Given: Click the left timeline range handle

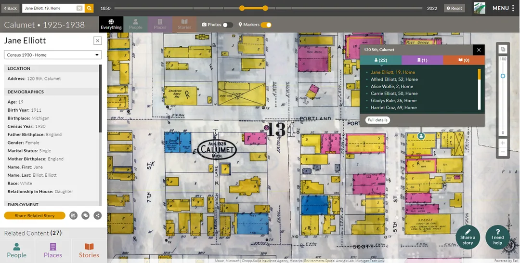Looking at the screenshot, I should (242, 8).
